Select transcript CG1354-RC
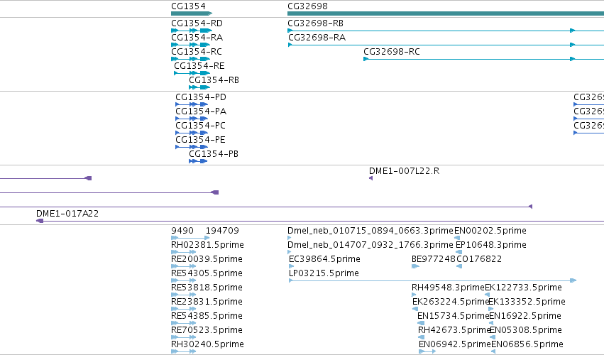Screen dimensions: 604x355 (x=197, y=52)
